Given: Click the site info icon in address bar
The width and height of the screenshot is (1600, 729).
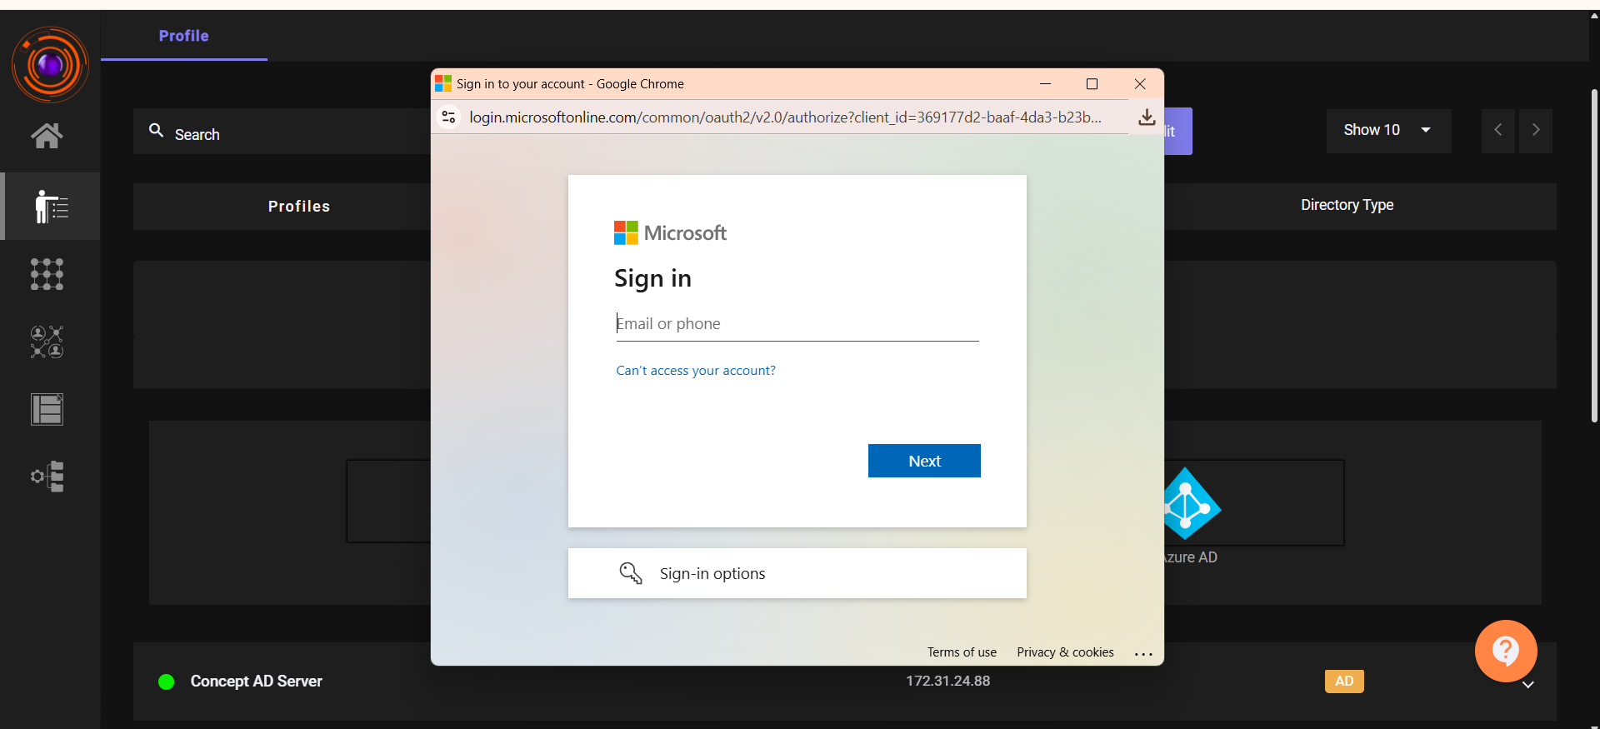Looking at the screenshot, I should [x=449, y=117].
